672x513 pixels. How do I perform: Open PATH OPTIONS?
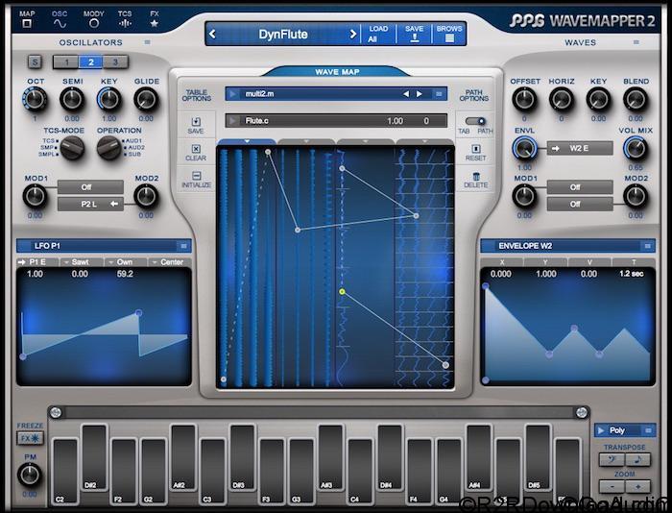click(474, 95)
